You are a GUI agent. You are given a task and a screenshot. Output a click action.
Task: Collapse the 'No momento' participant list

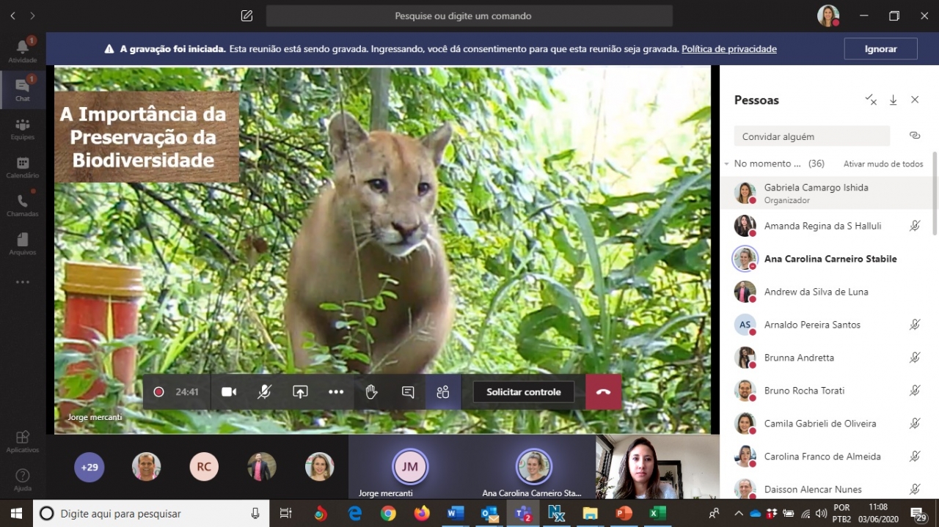[x=726, y=164]
